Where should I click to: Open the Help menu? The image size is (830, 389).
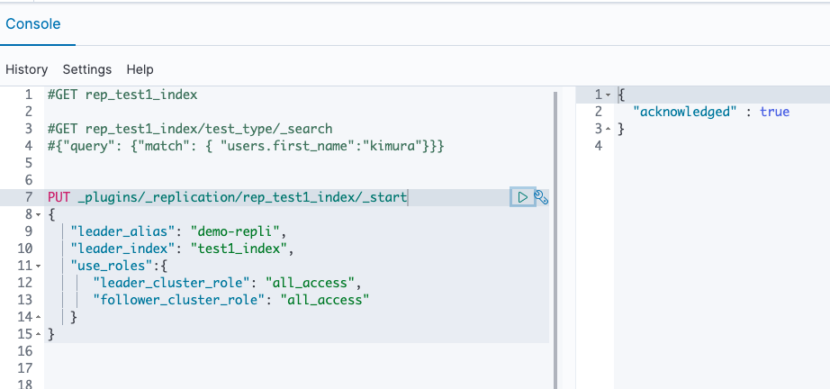140,69
